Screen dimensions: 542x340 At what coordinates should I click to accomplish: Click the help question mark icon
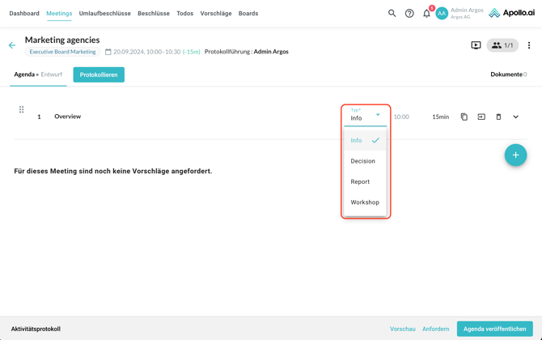click(x=409, y=13)
